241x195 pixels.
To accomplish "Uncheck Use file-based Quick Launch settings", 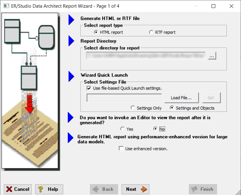I will (89, 88).
